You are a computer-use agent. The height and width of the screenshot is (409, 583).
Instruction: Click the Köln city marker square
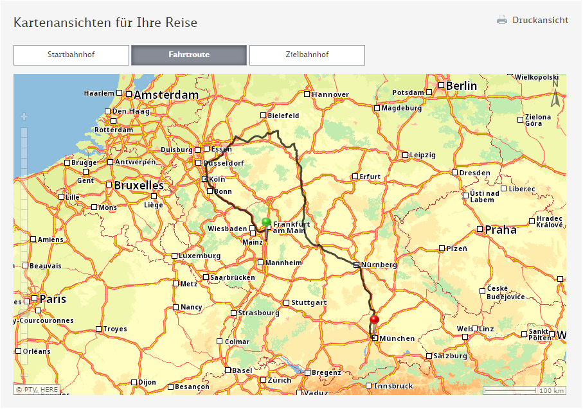point(204,179)
